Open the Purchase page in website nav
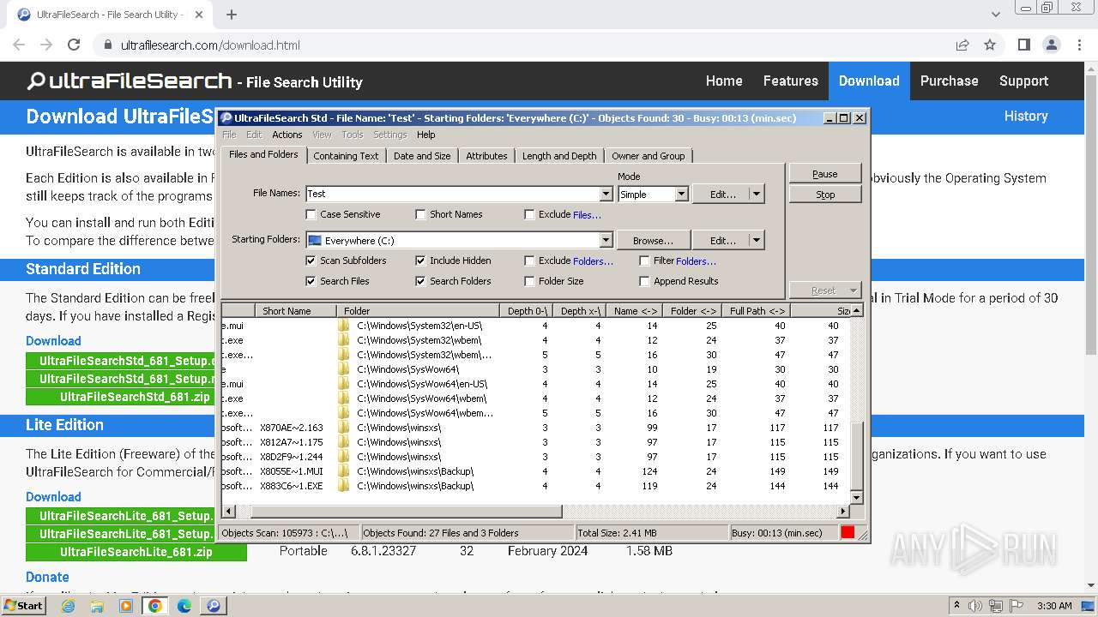This screenshot has width=1098, height=617. coord(949,81)
